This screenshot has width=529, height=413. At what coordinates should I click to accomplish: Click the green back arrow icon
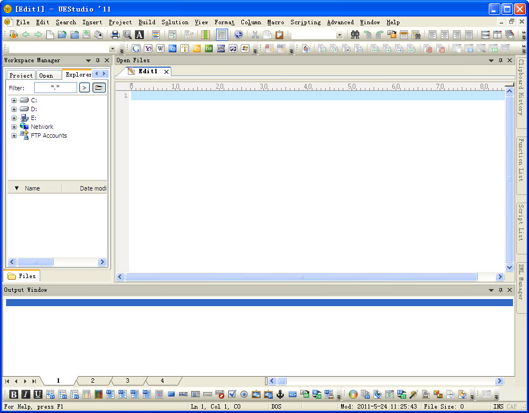coord(26,35)
